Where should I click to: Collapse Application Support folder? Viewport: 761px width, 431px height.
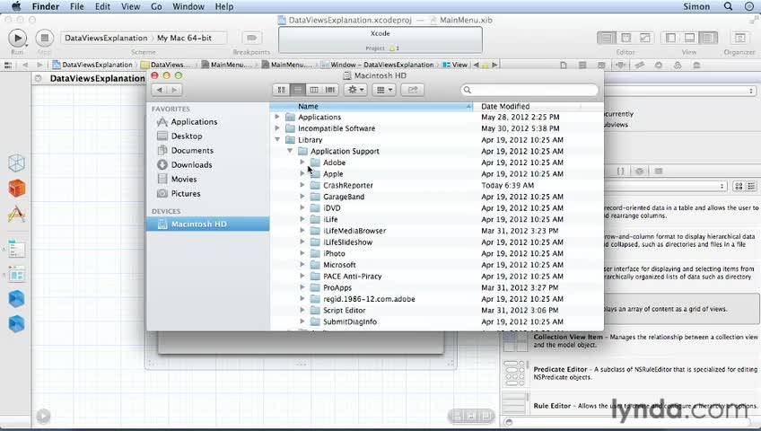pyautogui.click(x=290, y=151)
